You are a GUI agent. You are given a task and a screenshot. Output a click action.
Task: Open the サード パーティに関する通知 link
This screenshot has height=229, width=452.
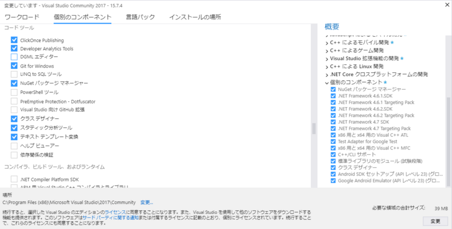point(111,218)
